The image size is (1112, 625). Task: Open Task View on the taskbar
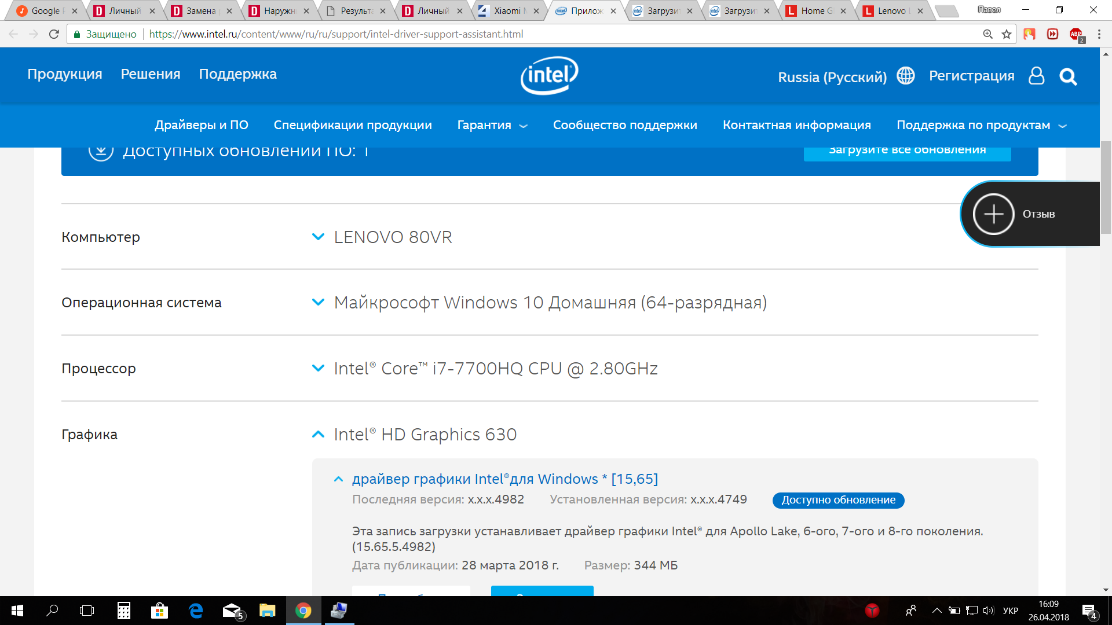(87, 611)
